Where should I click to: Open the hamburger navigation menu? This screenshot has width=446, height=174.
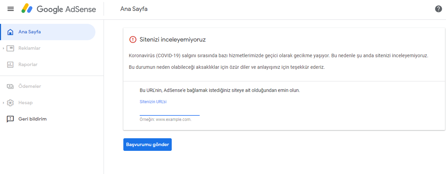11,9
